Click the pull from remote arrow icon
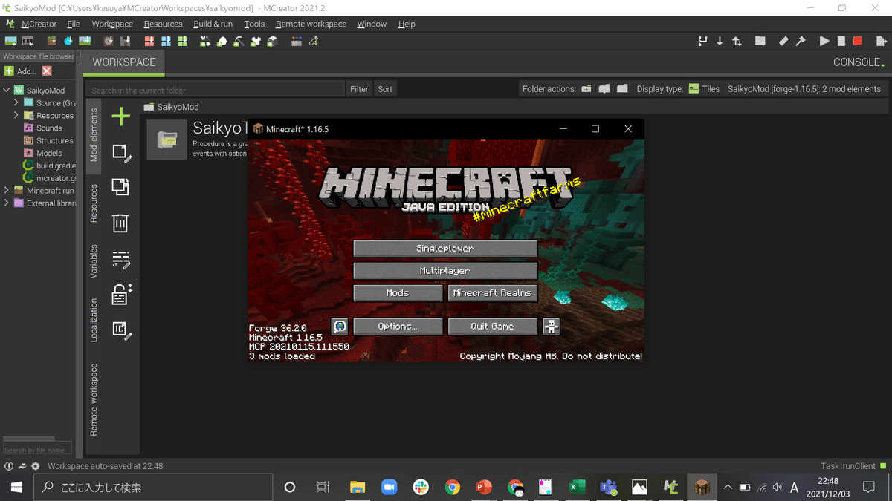The image size is (892, 501). [x=719, y=41]
